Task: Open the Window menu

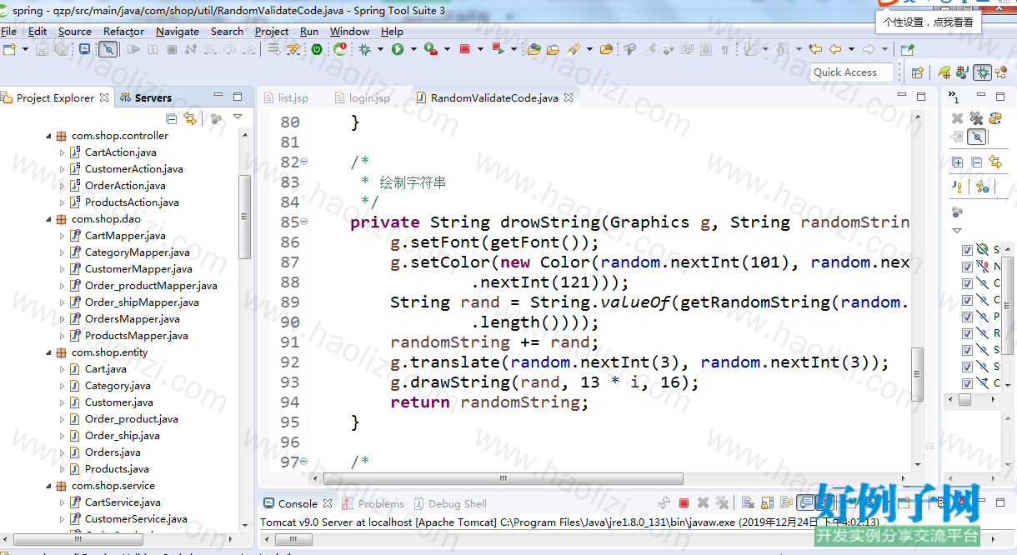Action: pyautogui.click(x=349, y=31)
